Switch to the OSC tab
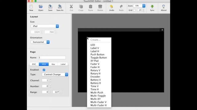Image resolution: width=197 pixels, height=110 pixels. click(x=34, y=64)
